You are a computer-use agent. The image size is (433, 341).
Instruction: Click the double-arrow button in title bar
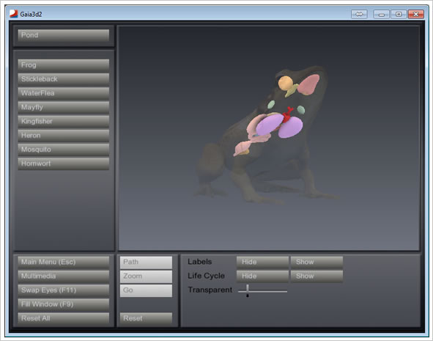359,14
